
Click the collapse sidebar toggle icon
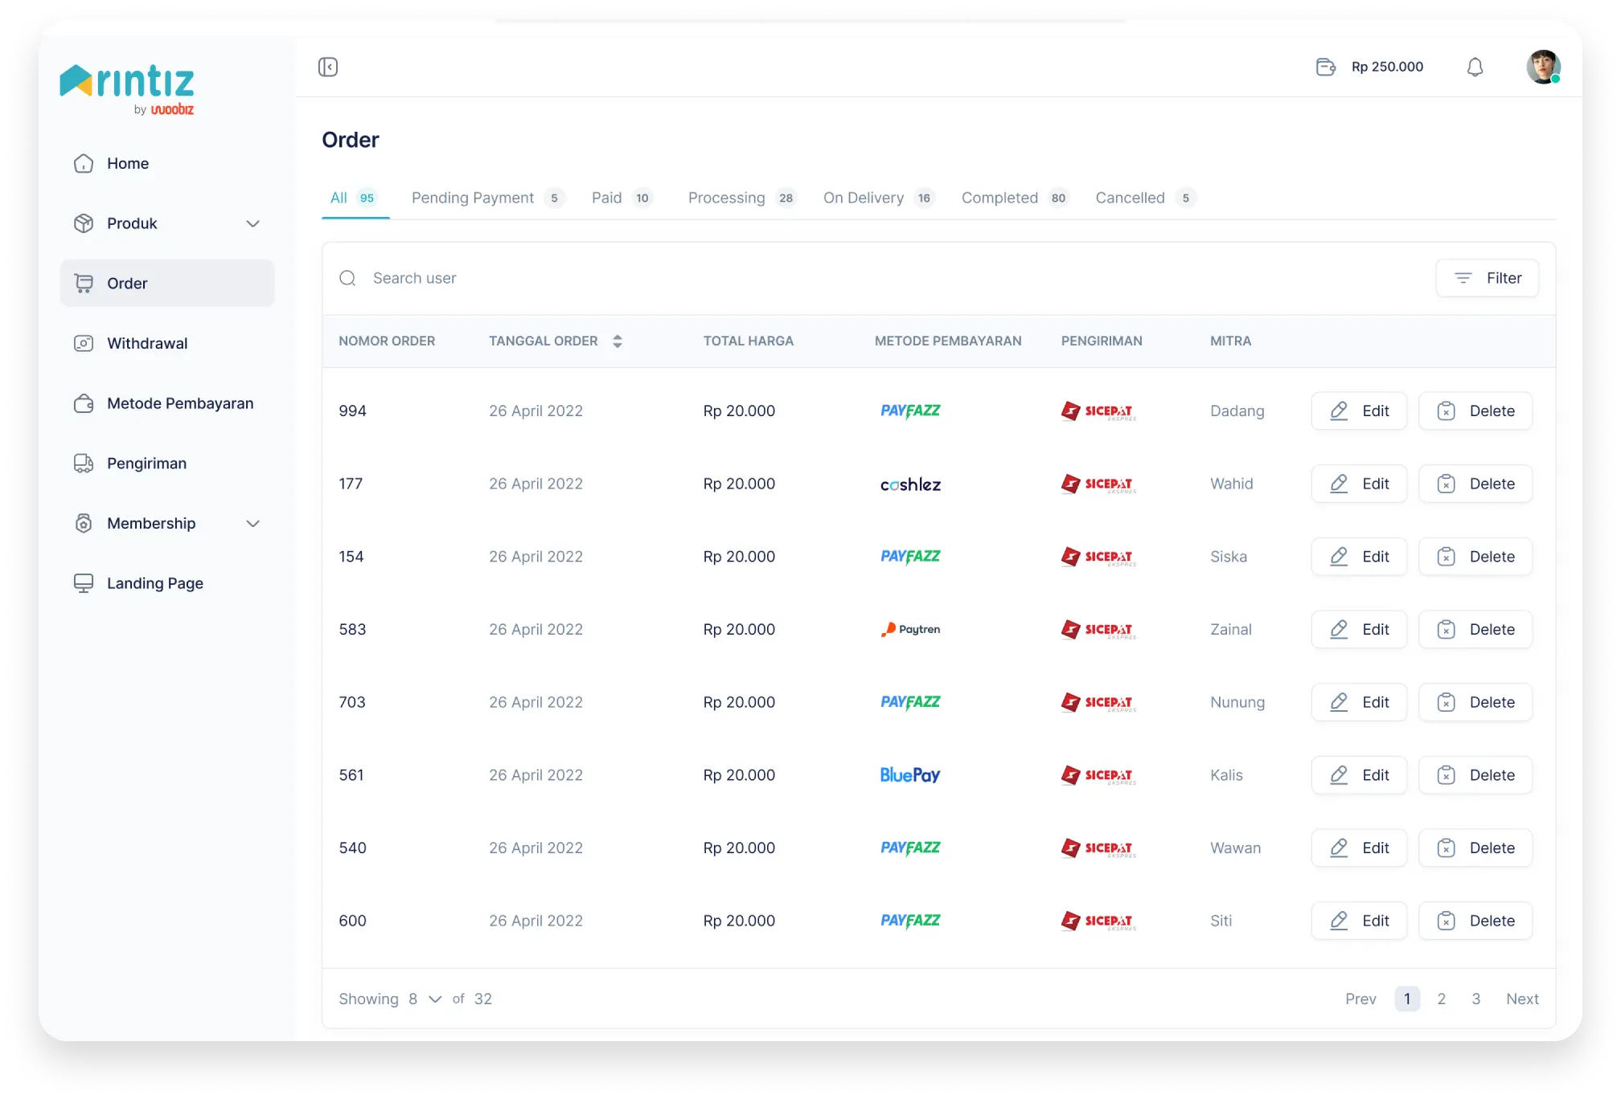tap(327, 66)
